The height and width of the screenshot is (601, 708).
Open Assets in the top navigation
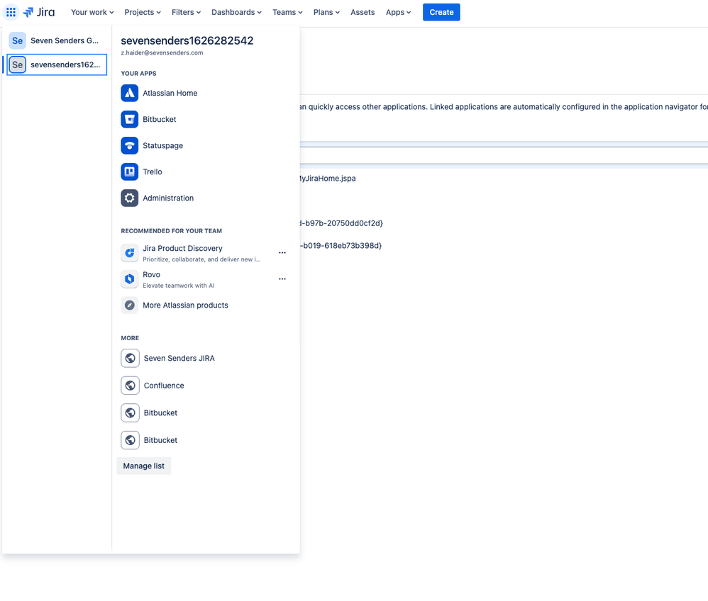click(x=363, y=12)
